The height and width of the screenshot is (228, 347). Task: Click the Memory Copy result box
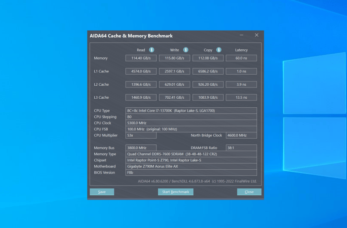[208, 58]
